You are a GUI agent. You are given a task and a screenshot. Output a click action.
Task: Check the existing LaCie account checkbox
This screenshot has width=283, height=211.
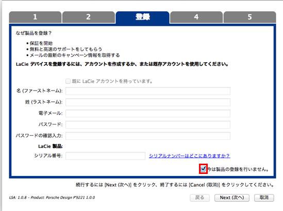pos(68,81)
